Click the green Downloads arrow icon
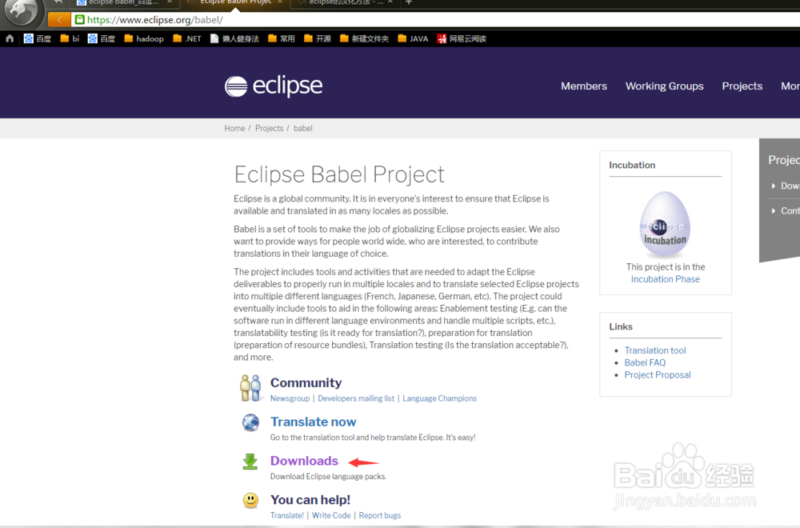Viewport: 800px width, 528px height. (x=250, y=461)
